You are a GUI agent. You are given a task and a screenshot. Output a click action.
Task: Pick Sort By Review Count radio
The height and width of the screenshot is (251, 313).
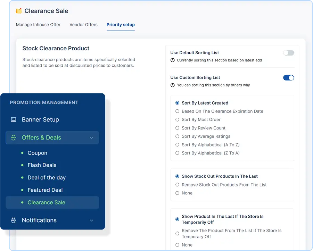(177, 128)
